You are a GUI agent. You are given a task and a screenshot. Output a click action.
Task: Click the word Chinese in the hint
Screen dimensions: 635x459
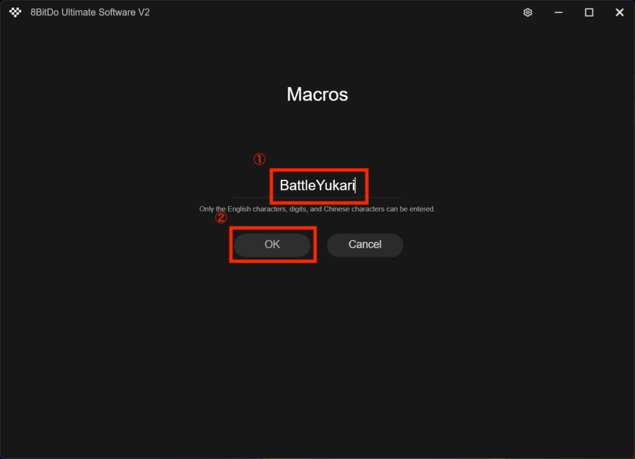(337, 209)
